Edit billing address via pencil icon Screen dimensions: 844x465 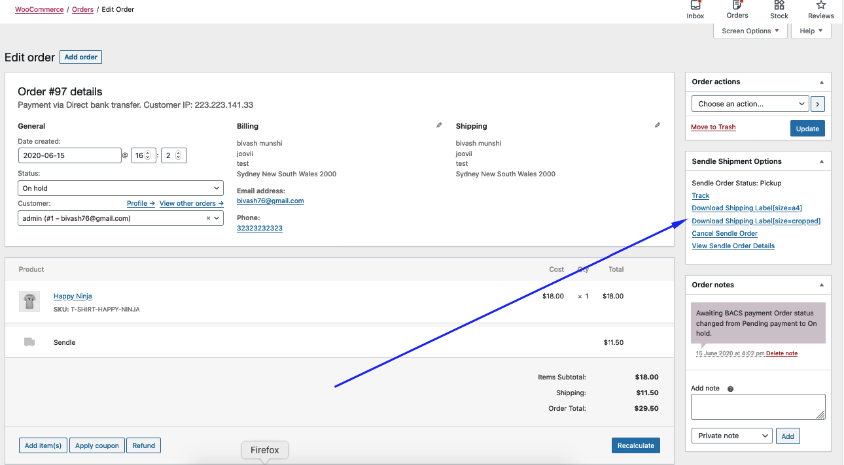(x=439, y=125)
